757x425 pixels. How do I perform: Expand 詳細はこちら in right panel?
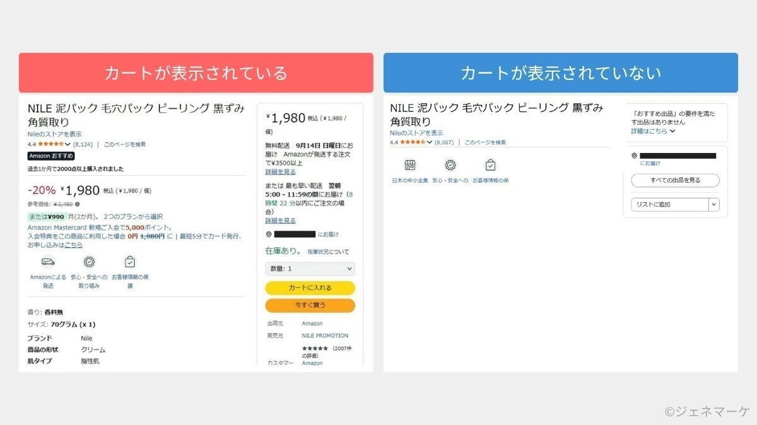coord(654,131)
